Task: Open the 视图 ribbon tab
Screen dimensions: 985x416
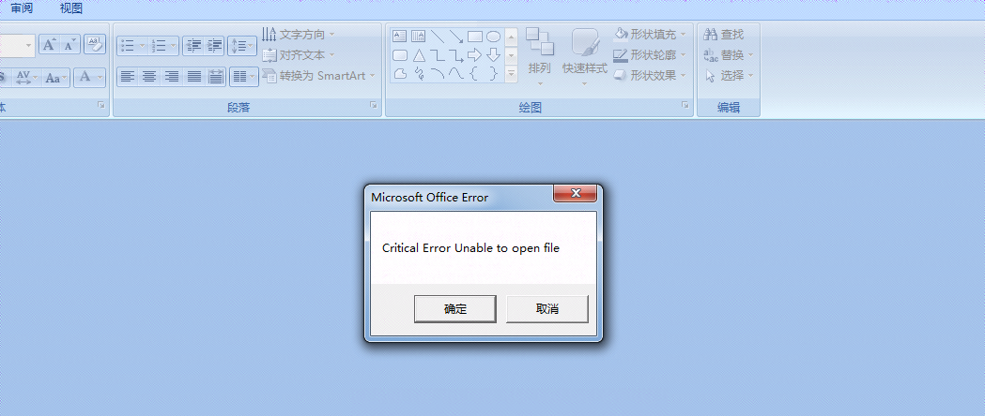Action: point(70,8)
